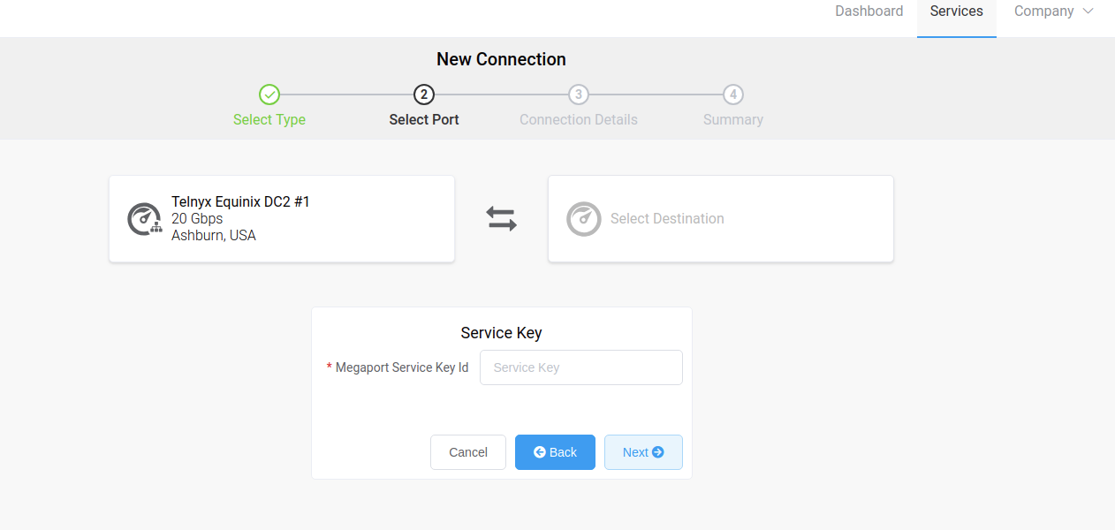Click the Select Port step label
The image size is (1115, 530).
pos(424,119)
